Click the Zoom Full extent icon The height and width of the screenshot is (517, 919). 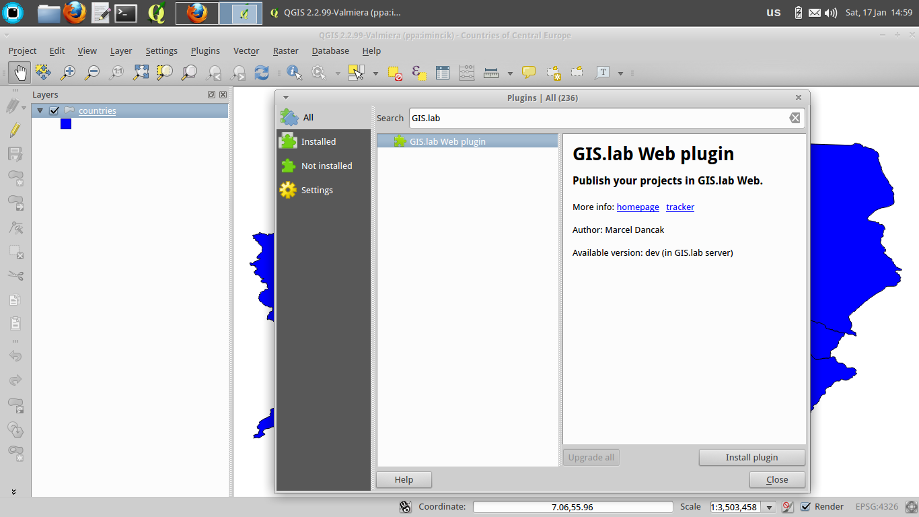point(141,72)
